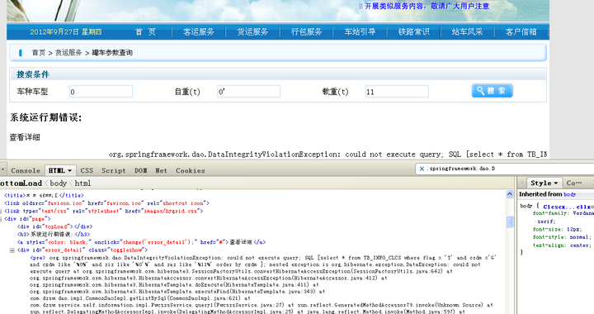Click the DataIntegrityViolationException error line on page
The width and height of the screenshot is (594, 314).
[x=328, y=155]
